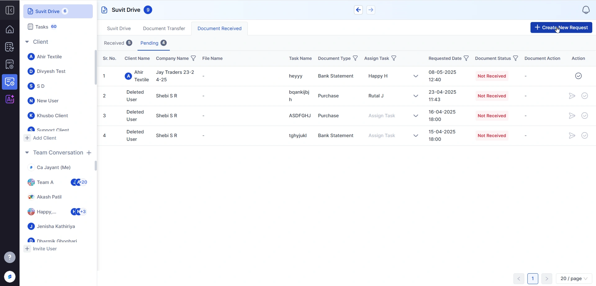Click Not Received status in row 1

click(x=492, y=76)
